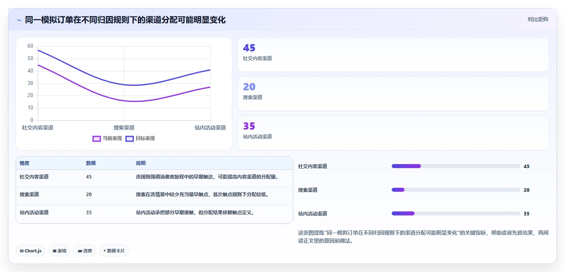Click chart x-axis label 社交内容渠道
Image resolution: width=565 pixels, height=272 pixels.
pyautogui.click(x=38, y=128)
